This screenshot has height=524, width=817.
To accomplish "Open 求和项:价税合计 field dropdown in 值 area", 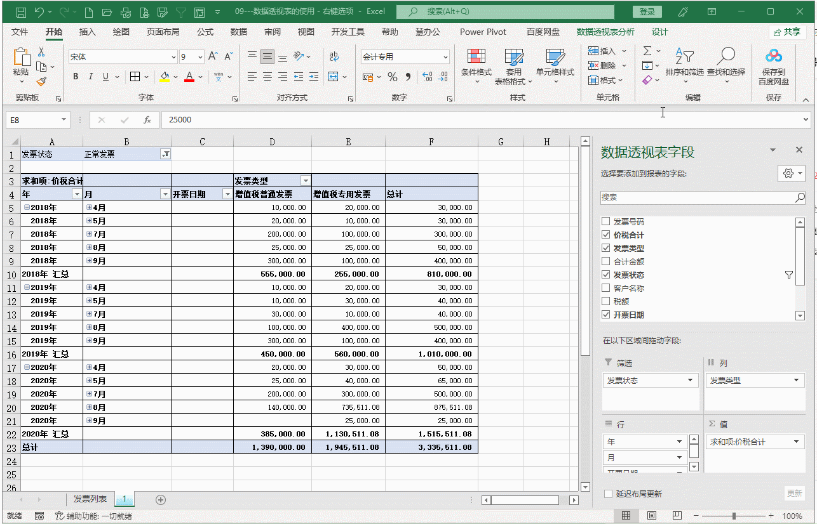I will (x=797, y=442).
